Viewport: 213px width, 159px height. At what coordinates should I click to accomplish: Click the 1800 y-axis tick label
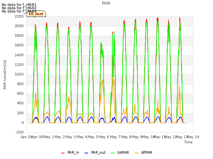(19, 36)
